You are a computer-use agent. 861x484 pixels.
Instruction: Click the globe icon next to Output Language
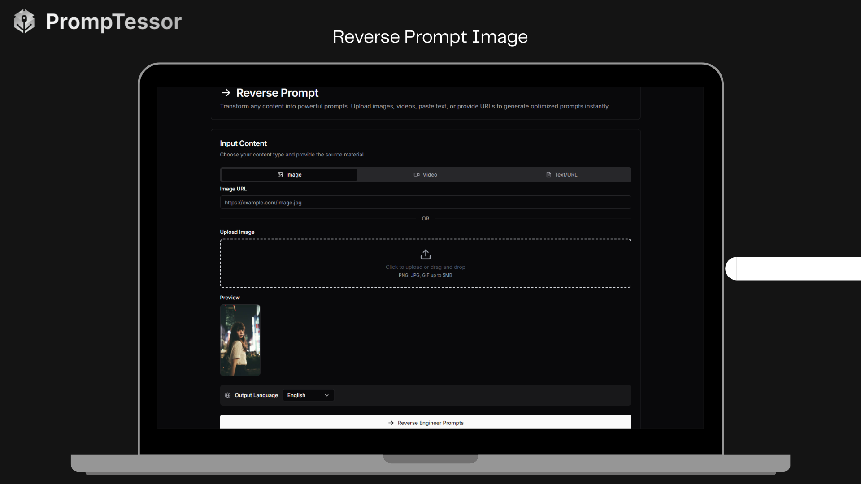click(227, 395)
